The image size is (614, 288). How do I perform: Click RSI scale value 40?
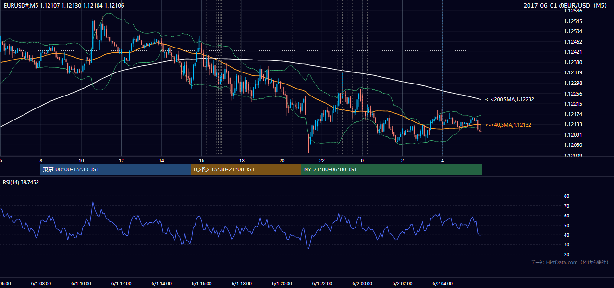(566, 235)
